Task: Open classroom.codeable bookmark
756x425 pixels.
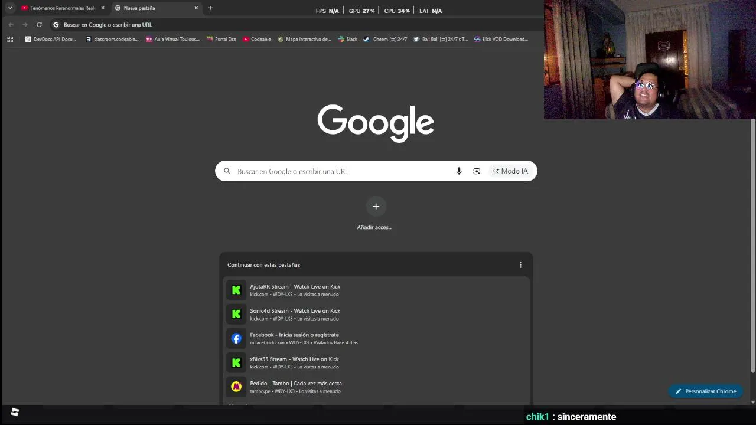Action: click(x=113, y=39)
